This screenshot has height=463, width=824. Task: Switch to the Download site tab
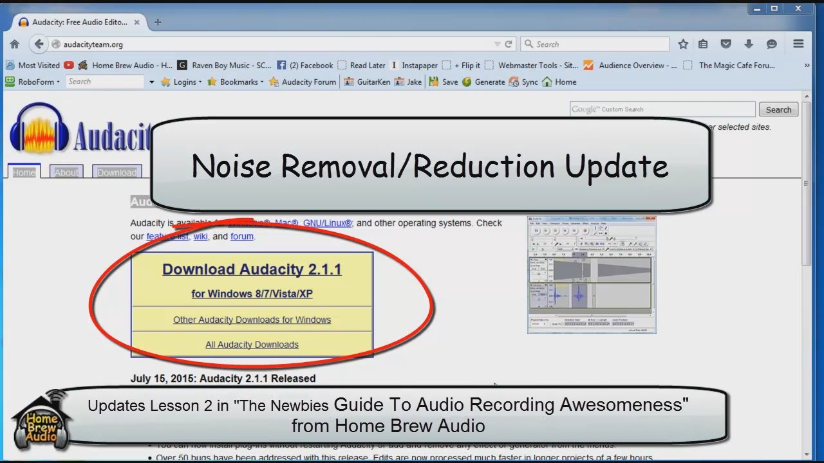[117, 172]
